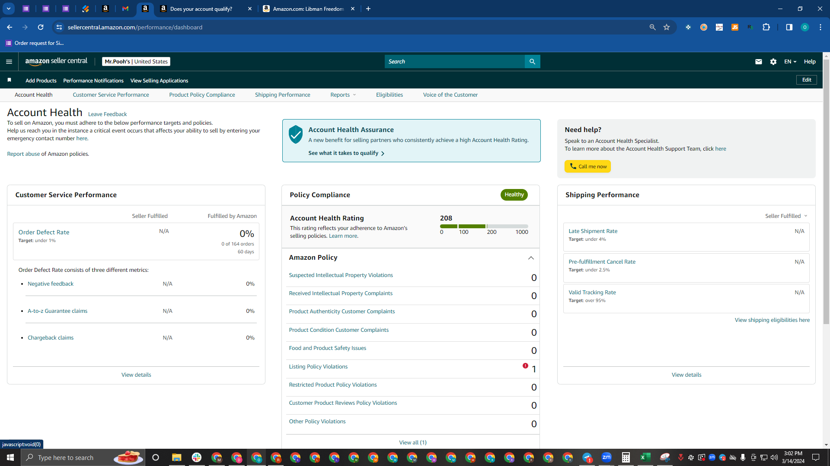Click the Account Health Assurance shield icon
This screenshot has width=830, height=466.
(296, 135)
